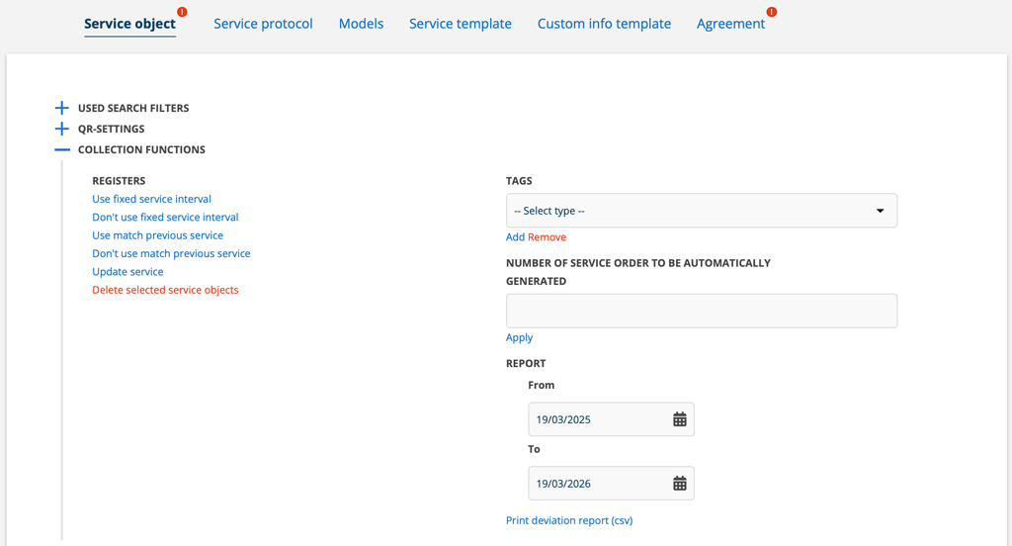Collapse the Collection Functions section
Viewport: 1012px width, 546px height.
point(62,149)
